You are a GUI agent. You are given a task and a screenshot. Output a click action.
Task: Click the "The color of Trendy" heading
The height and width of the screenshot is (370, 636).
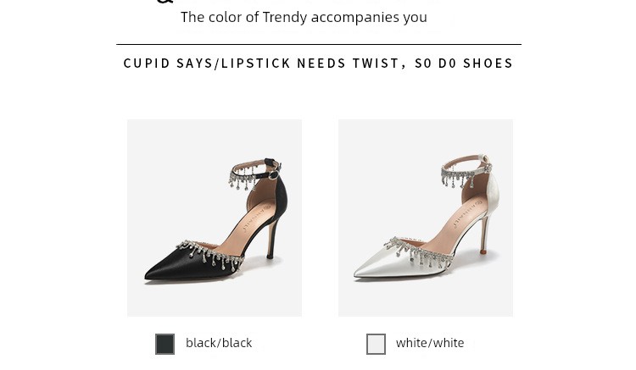(304, 17)
